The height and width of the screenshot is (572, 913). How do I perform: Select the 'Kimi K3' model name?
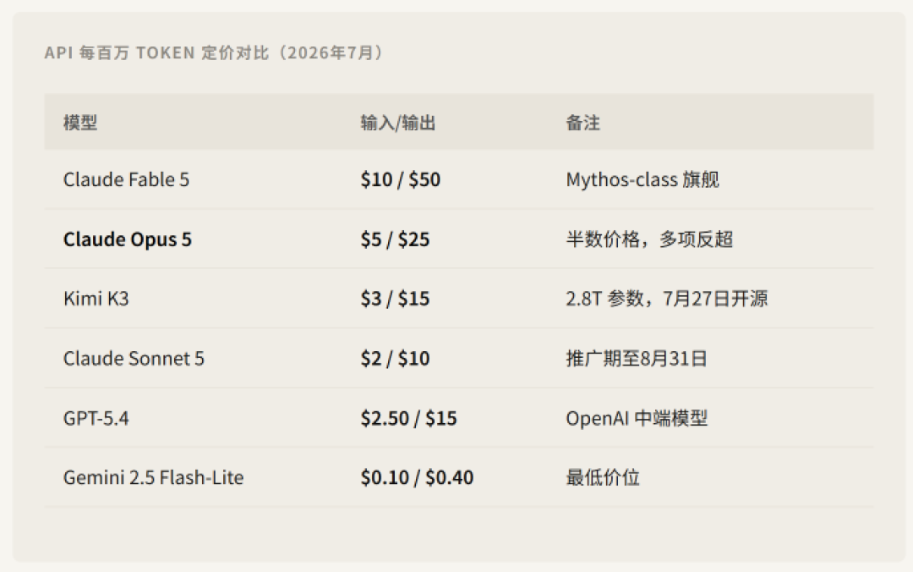[x=96, y=300]
